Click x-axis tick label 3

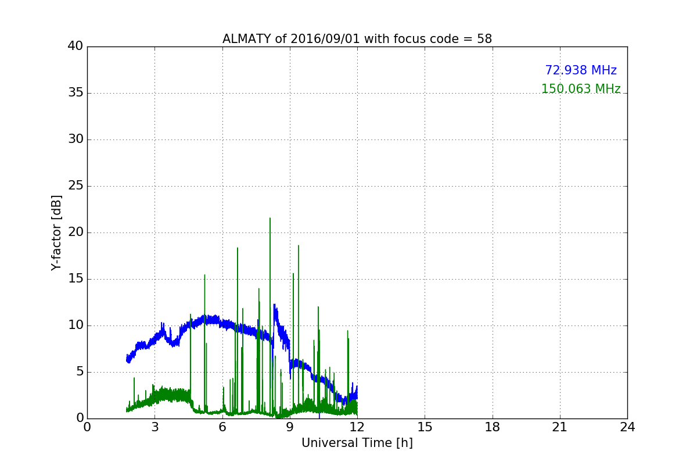pyautogui.click(x=155, y=427)
